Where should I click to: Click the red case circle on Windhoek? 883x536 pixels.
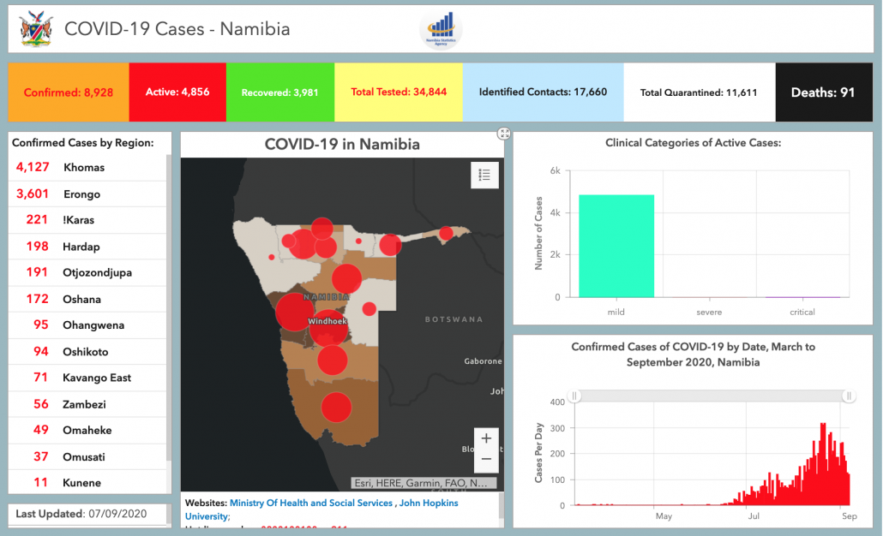(327, 326)
